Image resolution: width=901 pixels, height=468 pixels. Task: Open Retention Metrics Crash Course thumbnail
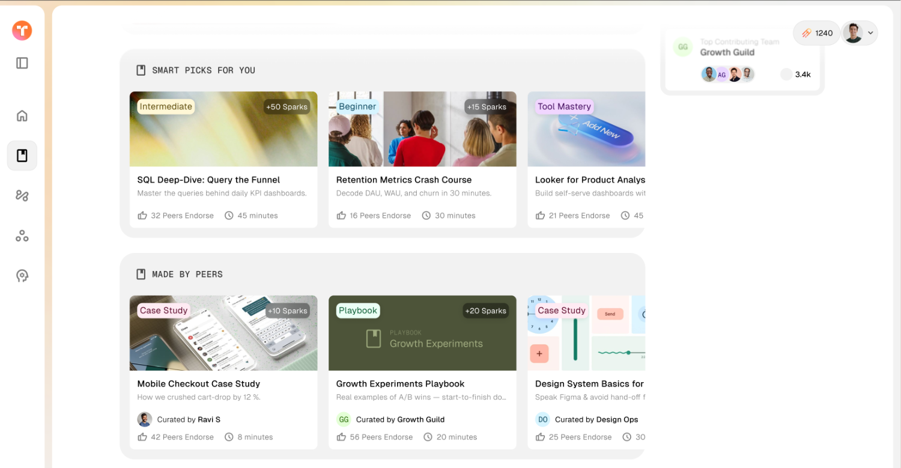click(422, 129)
